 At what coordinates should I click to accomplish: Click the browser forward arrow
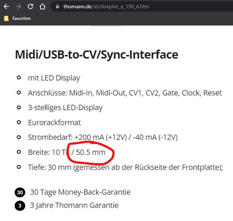[x=18, y=7]
